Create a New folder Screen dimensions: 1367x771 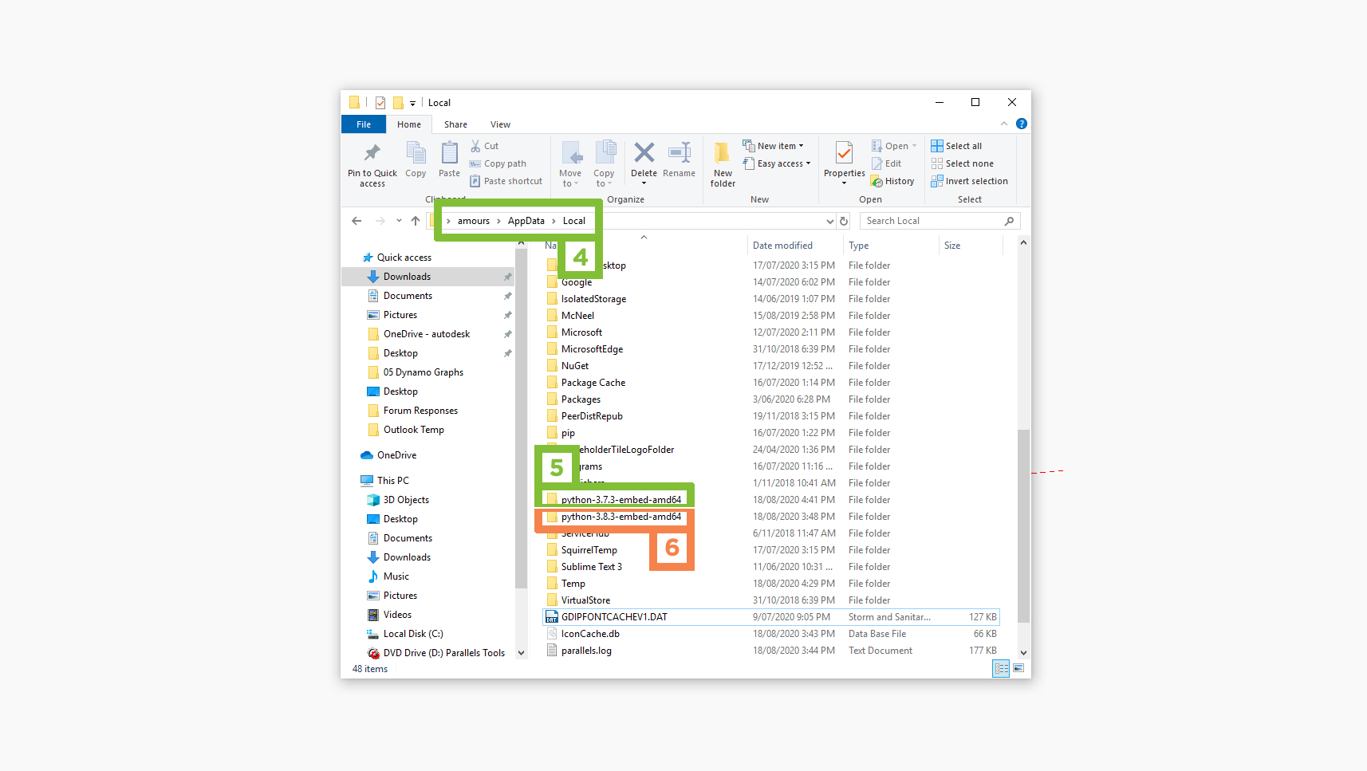[723, 165]
